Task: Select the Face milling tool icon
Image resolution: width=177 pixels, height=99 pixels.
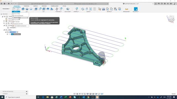Action: [31, 9]
